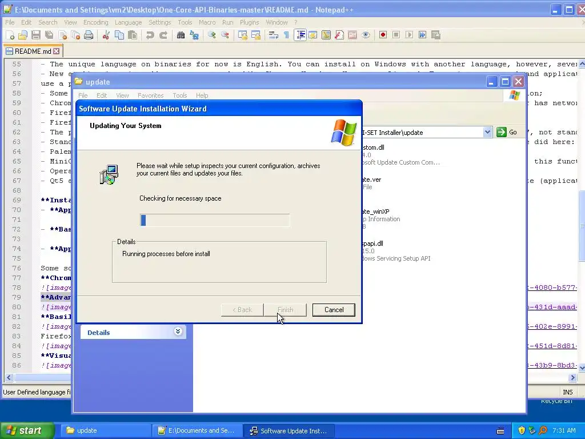Click Back button in update wizard
585x439 pixels.
coord(242,310)
